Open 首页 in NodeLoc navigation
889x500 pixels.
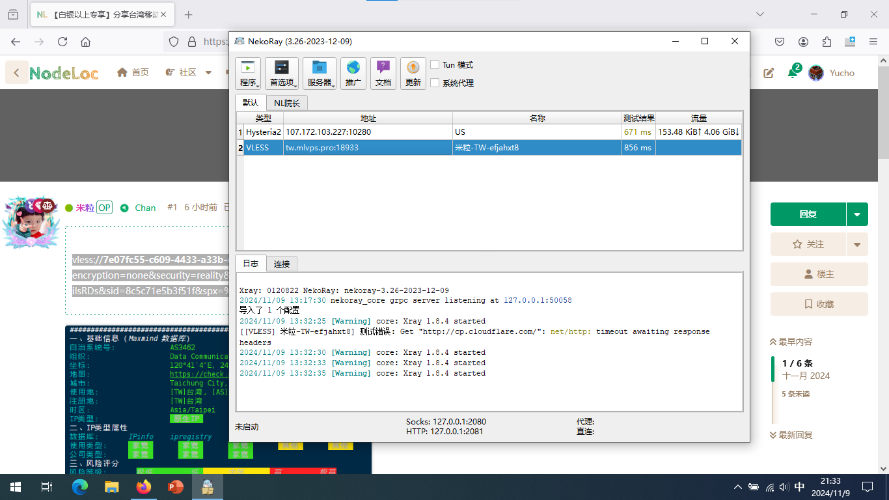pos(133,72)
